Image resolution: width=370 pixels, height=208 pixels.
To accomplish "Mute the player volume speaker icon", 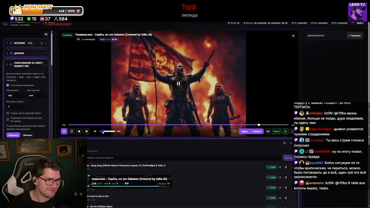I will [x=95, y=131].
